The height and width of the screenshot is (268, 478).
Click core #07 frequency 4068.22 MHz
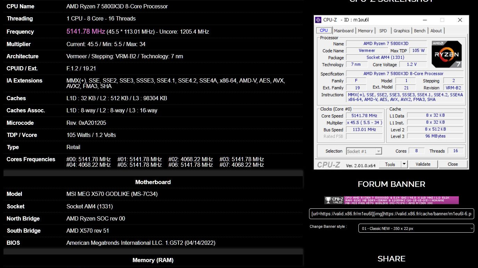click(242, 165)
